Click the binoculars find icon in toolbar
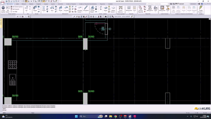Viewport: 211px width, 119px height. (x=105, y=17)
